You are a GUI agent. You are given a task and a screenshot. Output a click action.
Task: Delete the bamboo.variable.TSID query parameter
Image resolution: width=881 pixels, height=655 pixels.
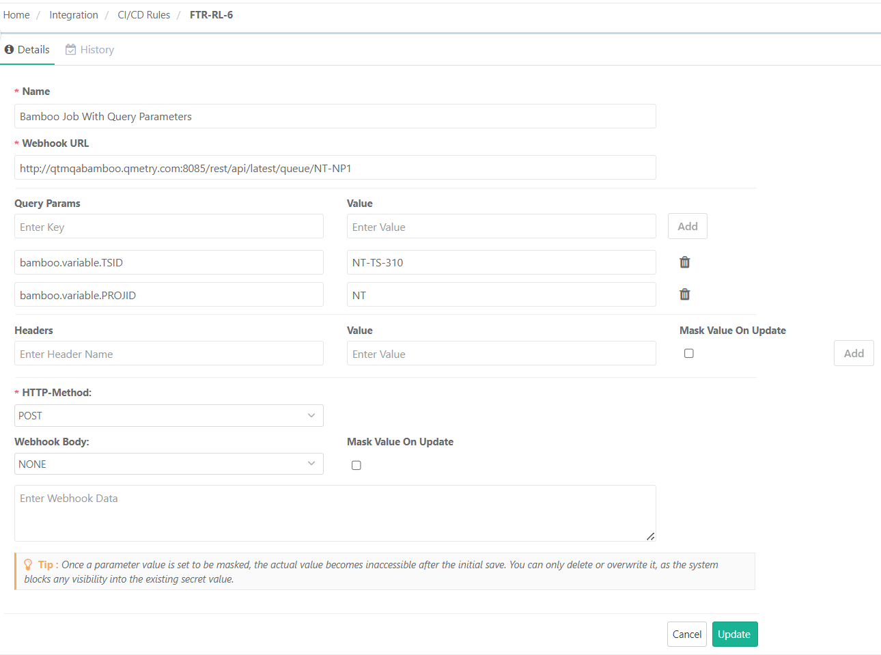[684, 262]
